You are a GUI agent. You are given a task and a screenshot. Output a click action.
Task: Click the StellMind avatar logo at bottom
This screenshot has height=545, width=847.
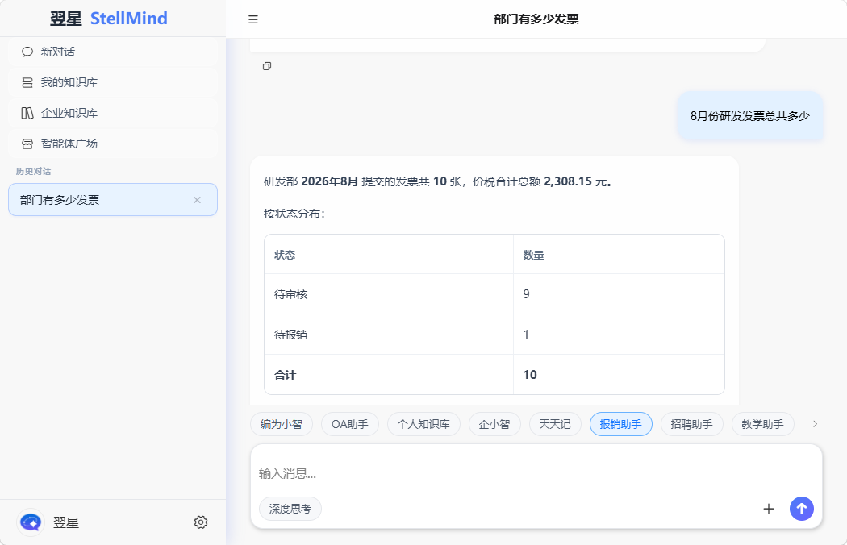(x=31, y=522)
